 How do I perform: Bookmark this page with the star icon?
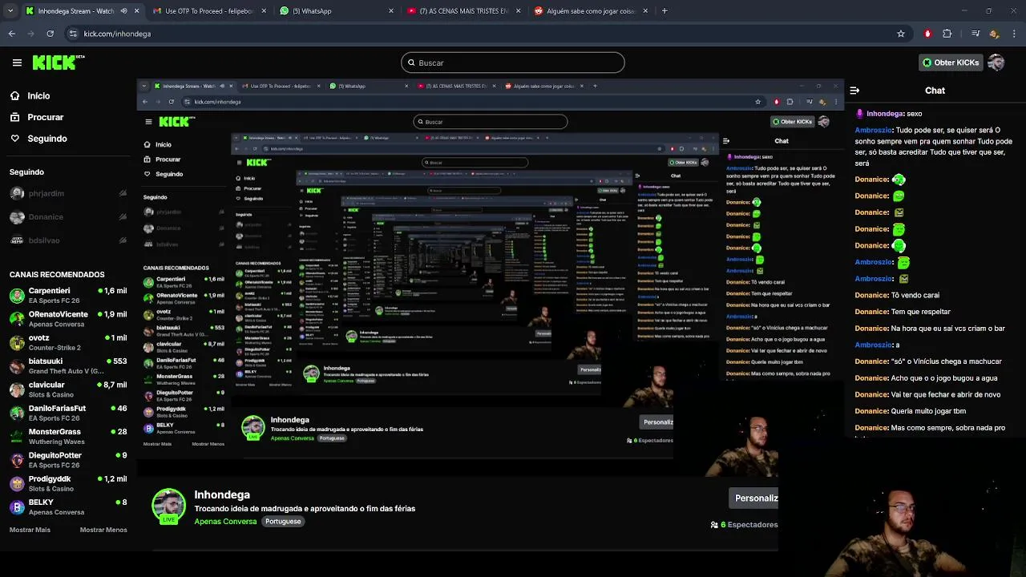coord(901,34)
